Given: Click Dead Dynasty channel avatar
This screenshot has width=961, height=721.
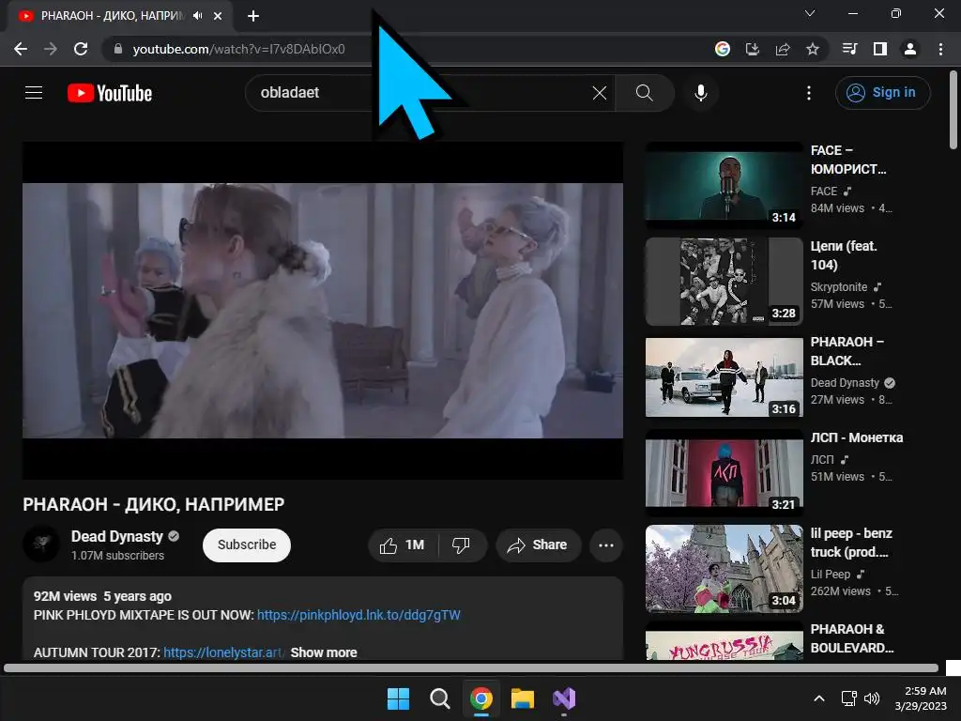Looking at the screenshot, I should click(x=41, y=544).
